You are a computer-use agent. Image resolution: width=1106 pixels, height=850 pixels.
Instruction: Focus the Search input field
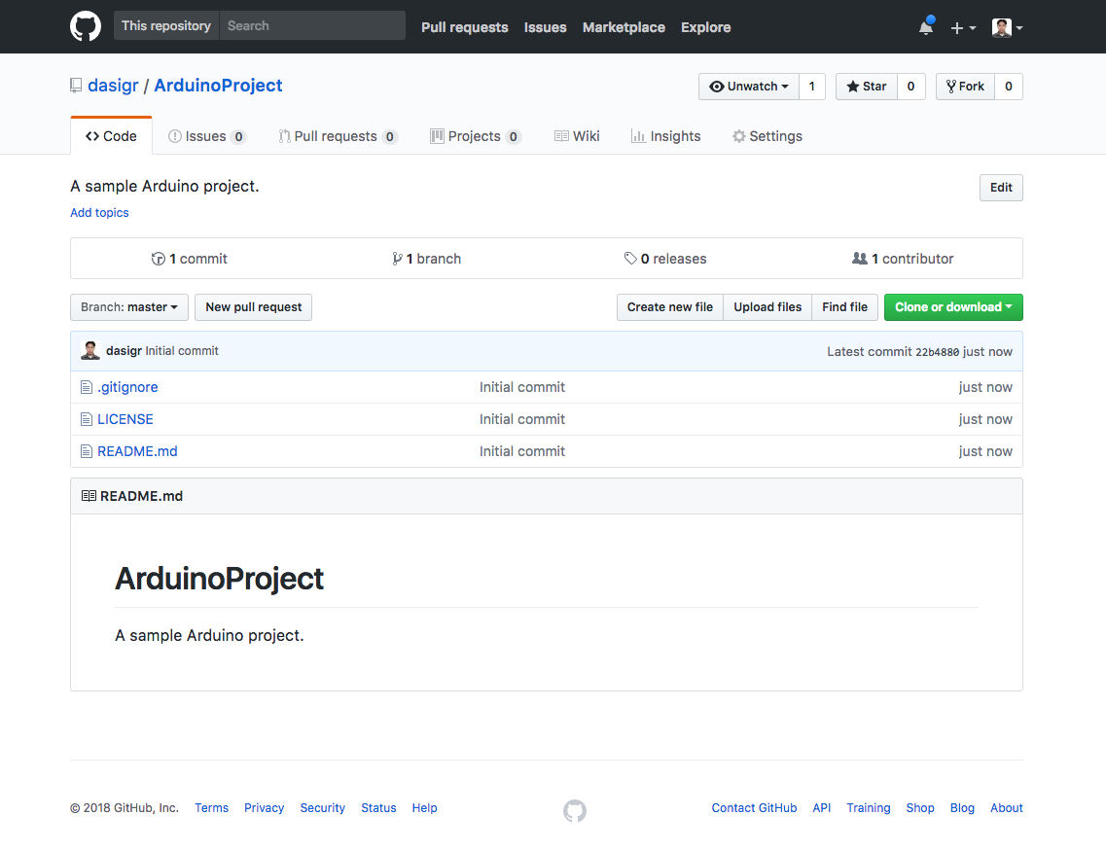(x=312, y=25)
